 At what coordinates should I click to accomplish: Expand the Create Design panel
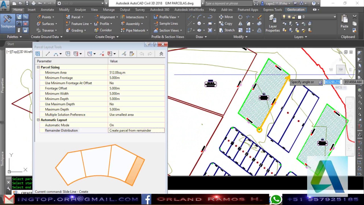[107, 37]
